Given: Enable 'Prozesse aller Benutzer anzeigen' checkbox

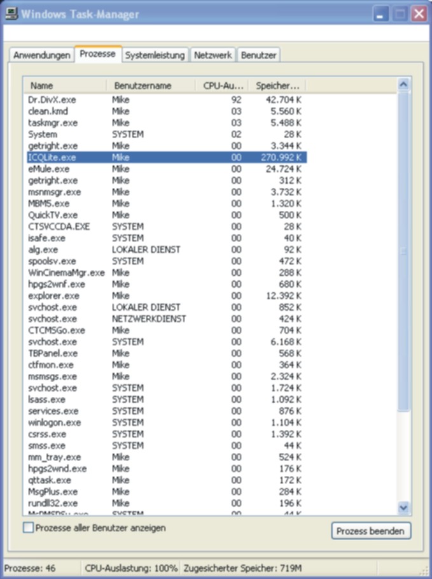Looking at the screenshot, I should (28, 527).
